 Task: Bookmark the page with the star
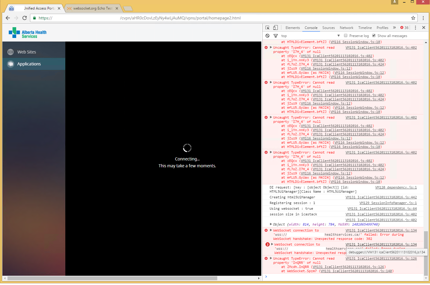pos(413,18)
